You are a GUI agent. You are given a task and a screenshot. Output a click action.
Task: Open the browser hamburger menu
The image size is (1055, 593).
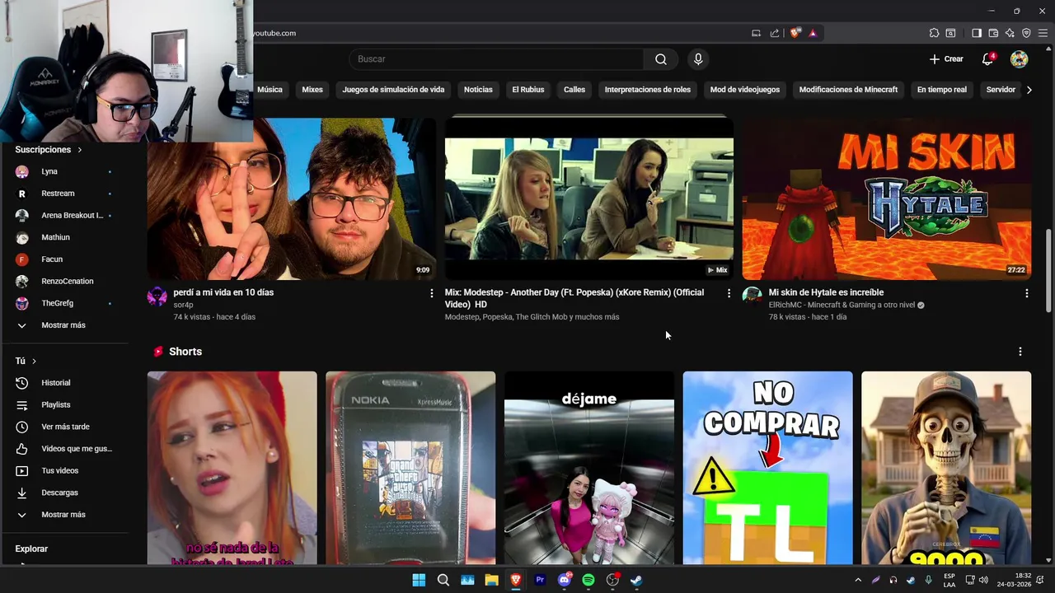[x=1043, y=33]
